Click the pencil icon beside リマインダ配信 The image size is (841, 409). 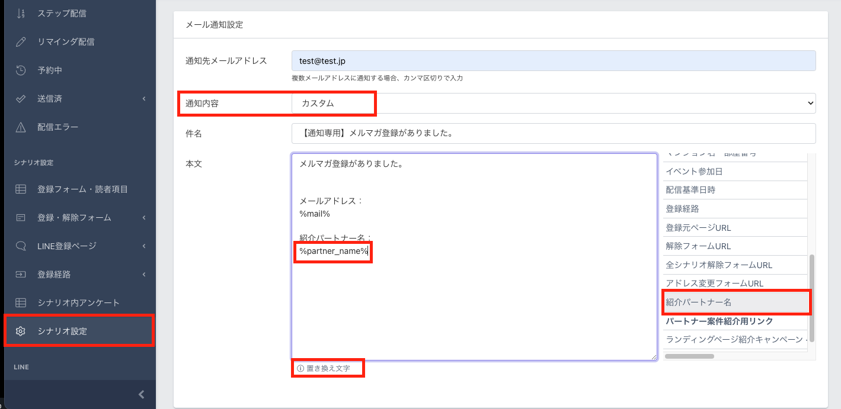coord(21,41)
